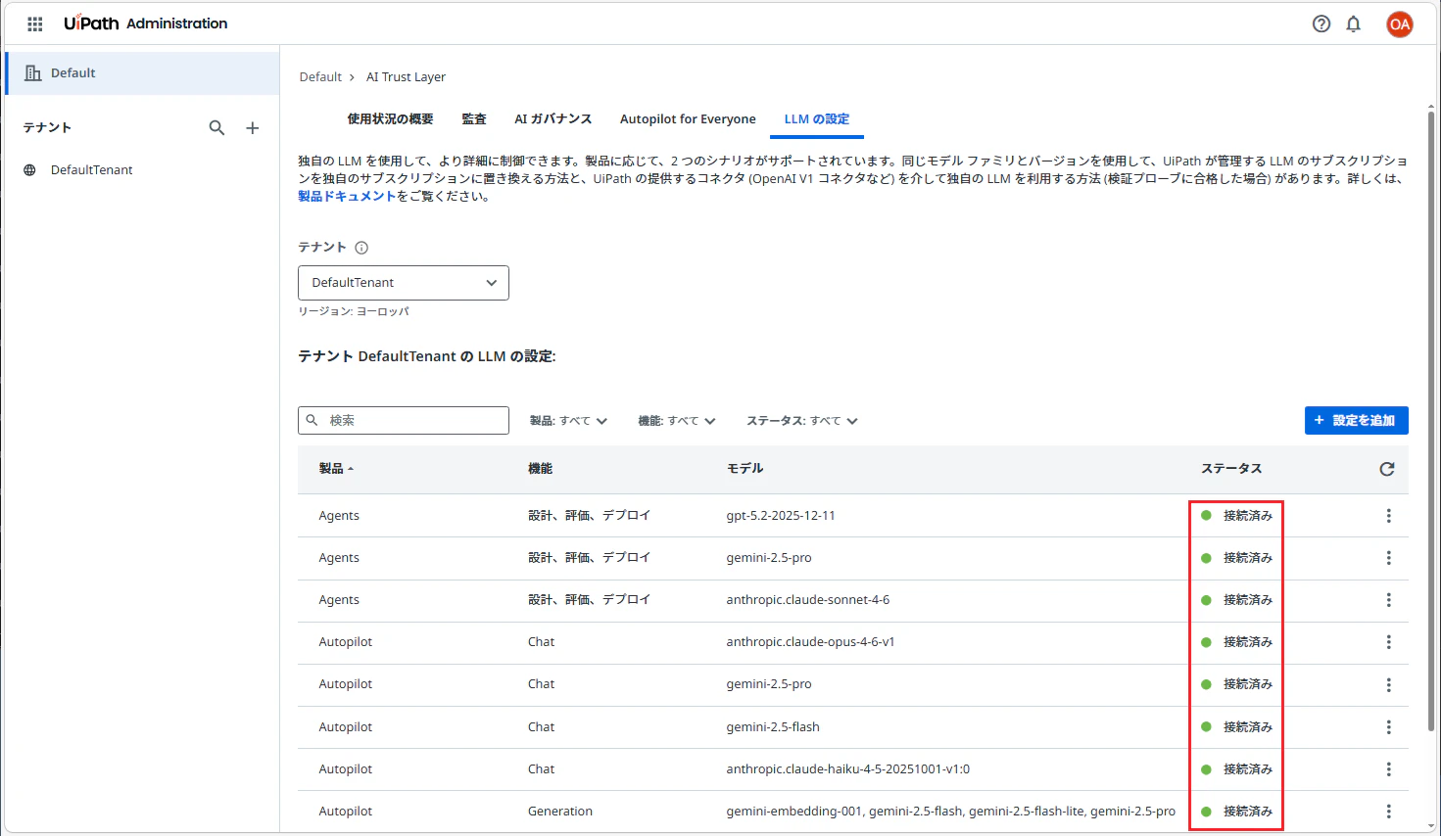This screenshot has height=836, width=1441.
Task: Go to Default in the breadcrumb
Action: pyautogui.click(x=320, y=77)
